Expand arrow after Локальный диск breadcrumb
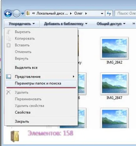The width and height of the screenshot is (136, 146). (71, 13)
